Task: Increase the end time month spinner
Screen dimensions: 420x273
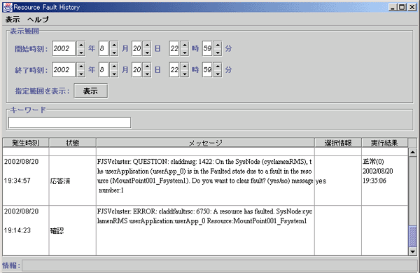Action: pos(114,66)
